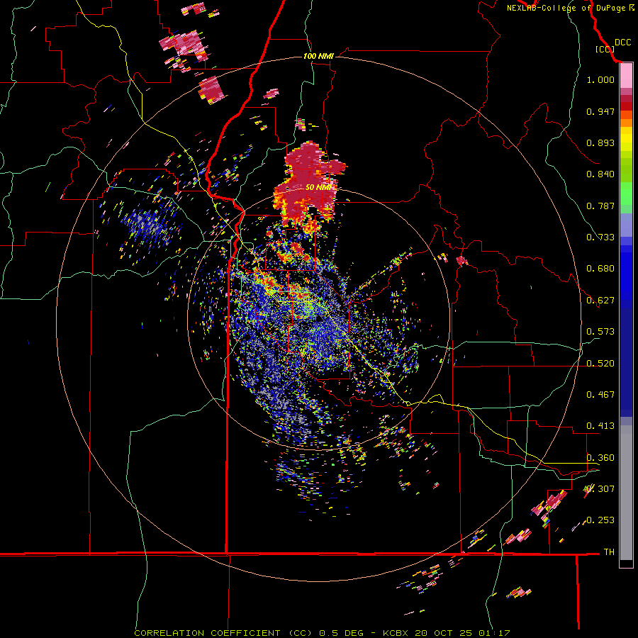This screenshot has height=638, width=638.
Task: Click the 50 NMI range ring label
Action: [x=319, y=188]
